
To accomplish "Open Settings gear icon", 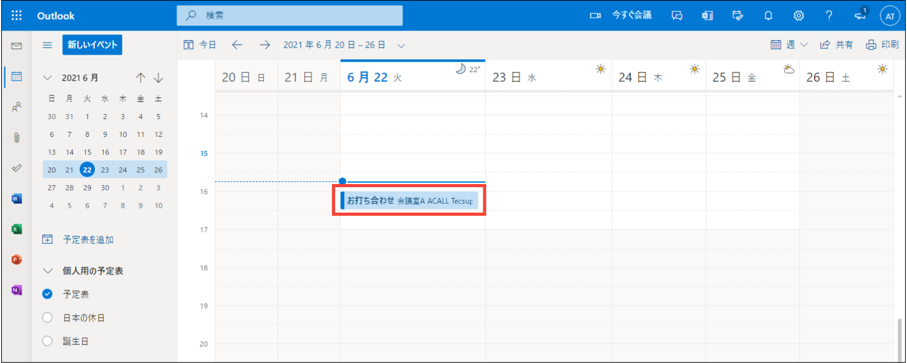I will pyautogui.click(x=799, y=15).
